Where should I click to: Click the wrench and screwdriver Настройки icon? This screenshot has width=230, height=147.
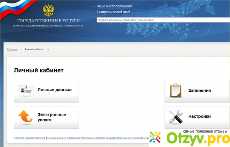tap(176, 116)
